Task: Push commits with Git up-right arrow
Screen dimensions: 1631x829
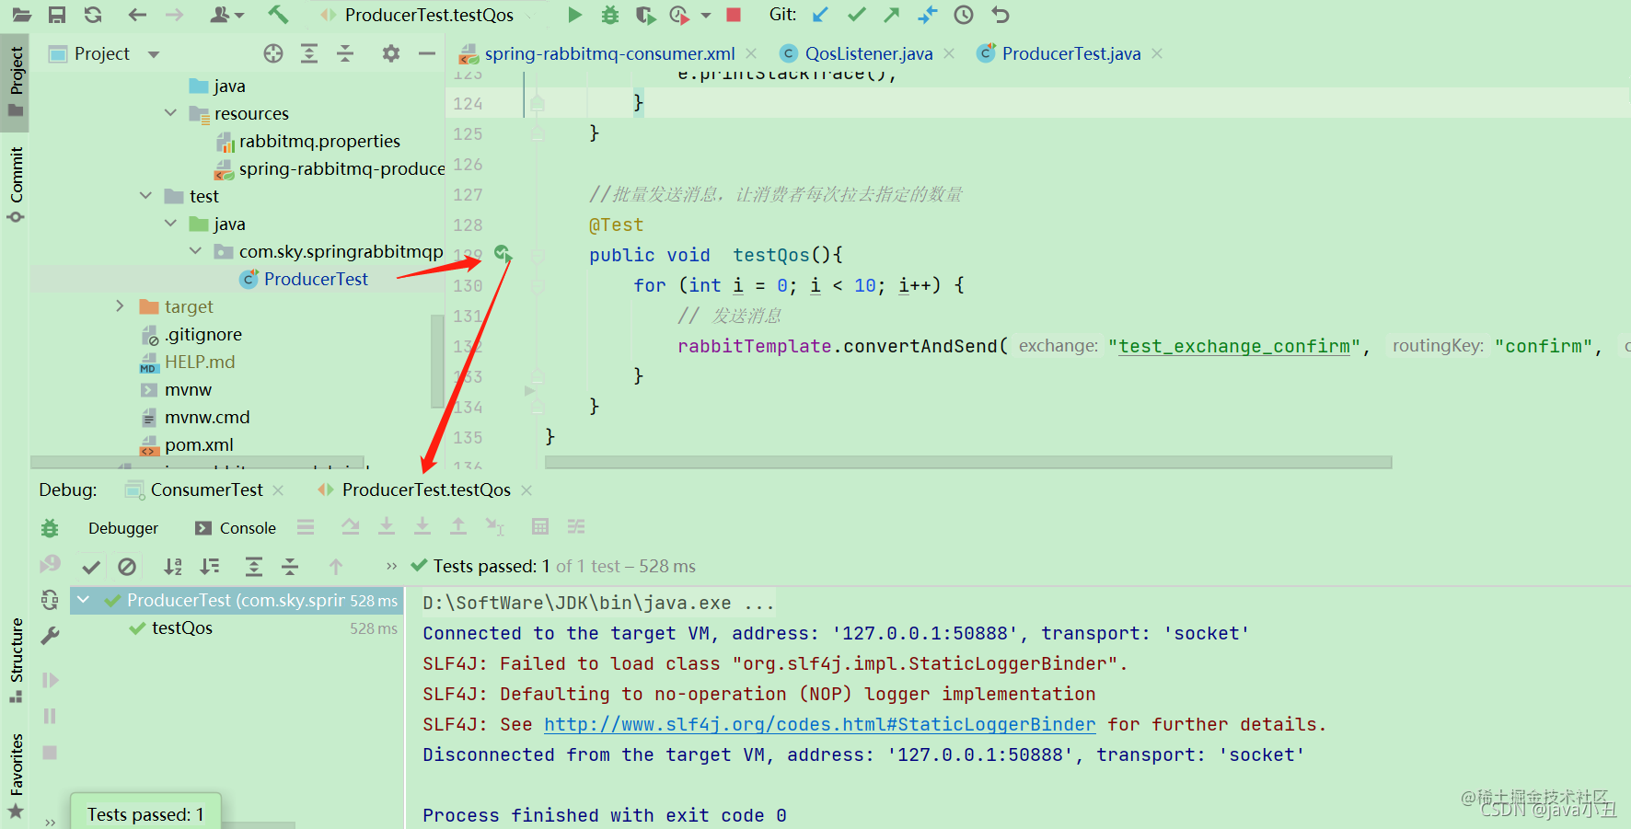Action: pos(891,15)
